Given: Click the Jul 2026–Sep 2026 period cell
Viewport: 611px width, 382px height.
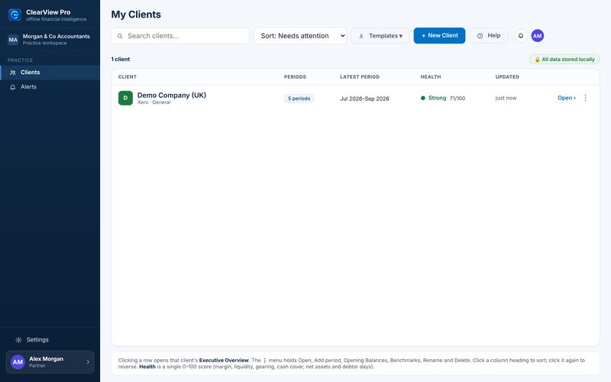Looking at the screenshot, I should (364, 99).
